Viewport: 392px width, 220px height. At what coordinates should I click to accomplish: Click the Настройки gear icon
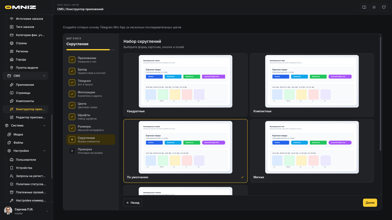(x=9, y=151)
